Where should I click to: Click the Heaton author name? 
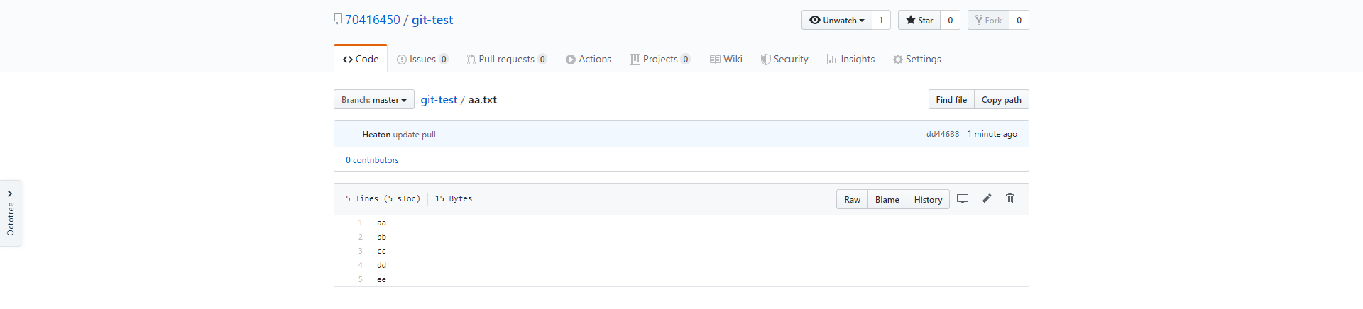pyautogui.click(x=376, y=135)
